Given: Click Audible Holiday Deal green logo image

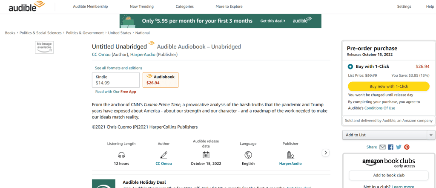Looking at the screenshot, I should click(103, 184).
